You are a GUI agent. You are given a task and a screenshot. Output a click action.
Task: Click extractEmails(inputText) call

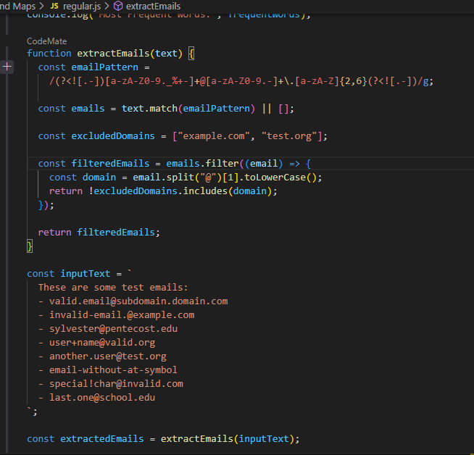[228, 438]
